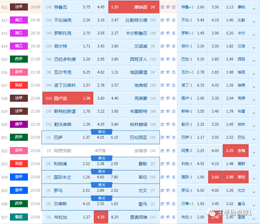Select handicap draw 4.05 for 诺丁 match

[215, 85]
